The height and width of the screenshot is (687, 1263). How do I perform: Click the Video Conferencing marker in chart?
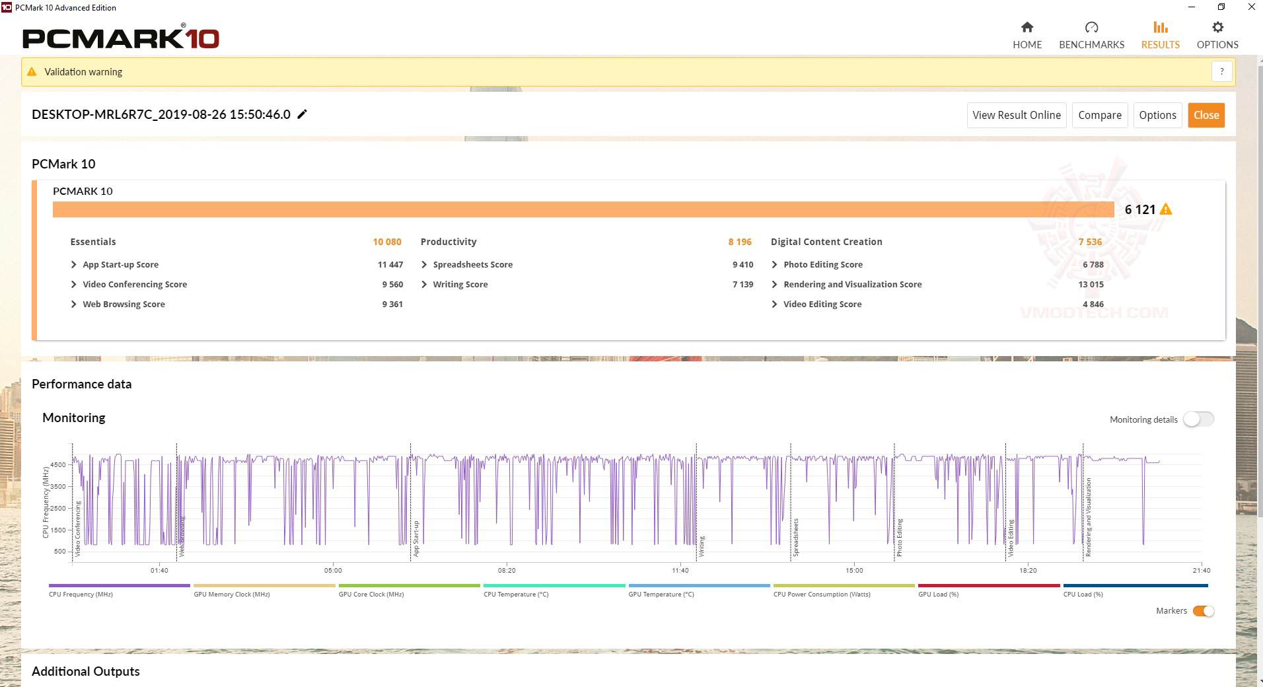click(77, 528)
